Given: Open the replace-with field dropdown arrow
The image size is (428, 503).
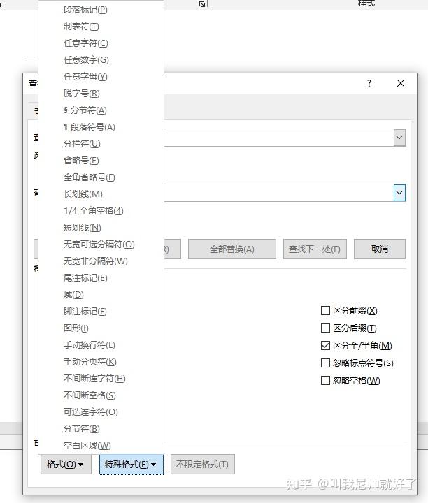Looking at the screenshot, I should (x=399, y=193).
